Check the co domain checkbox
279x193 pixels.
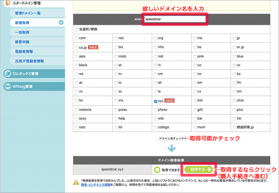(x=195, y=65)
